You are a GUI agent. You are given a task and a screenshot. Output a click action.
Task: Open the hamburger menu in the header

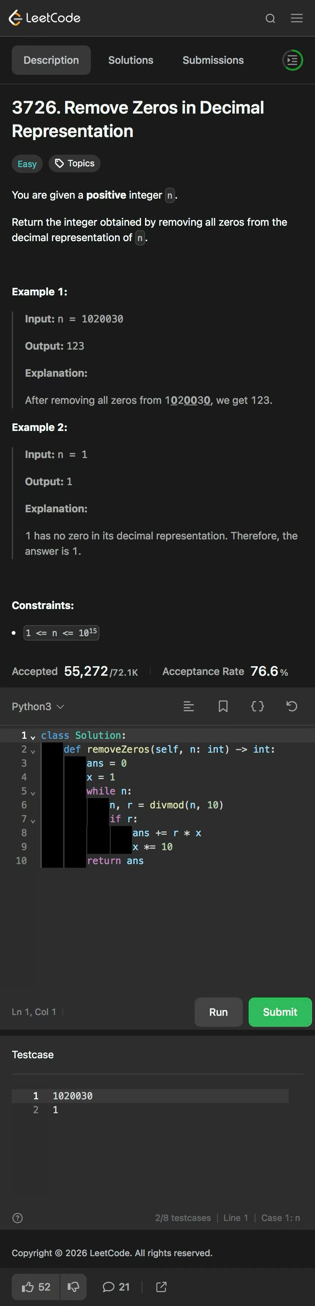[297, 18]
